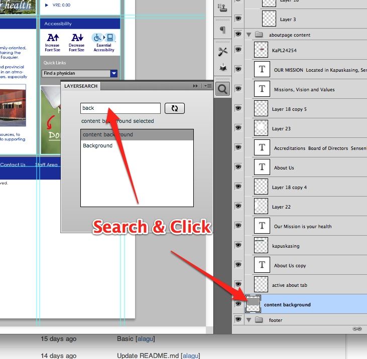The image size is (367, 359).
Task: Hide the active about tab layer
Action: (x=238, y=284)
